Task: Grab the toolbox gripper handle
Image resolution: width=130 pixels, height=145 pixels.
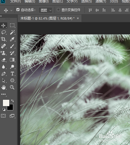Action: (x=7, y=19)
